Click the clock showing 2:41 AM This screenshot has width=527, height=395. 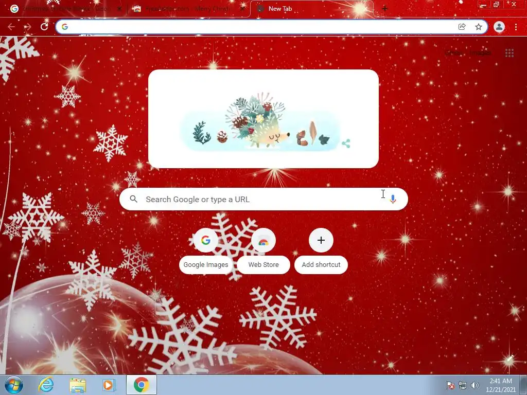click(x=500, y=385)
